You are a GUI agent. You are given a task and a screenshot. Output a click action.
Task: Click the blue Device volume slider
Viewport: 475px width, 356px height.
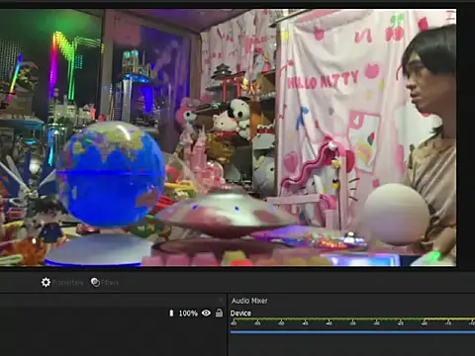coord(352,332)
